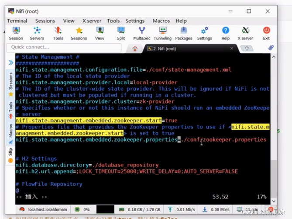The image size is (292, 219).
Task: Open the Session toolbar button
Action: [16, 34]
